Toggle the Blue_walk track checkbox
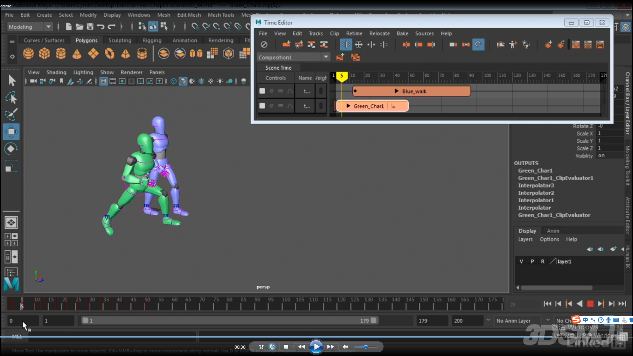 262,91
